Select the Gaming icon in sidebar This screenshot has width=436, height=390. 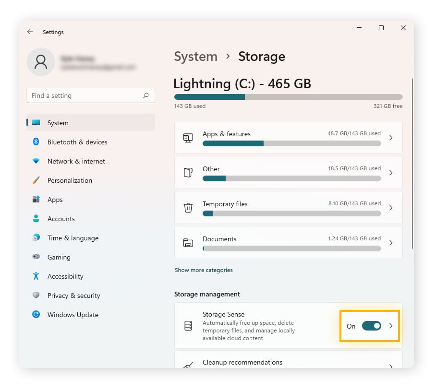click(x=37, y=257)
